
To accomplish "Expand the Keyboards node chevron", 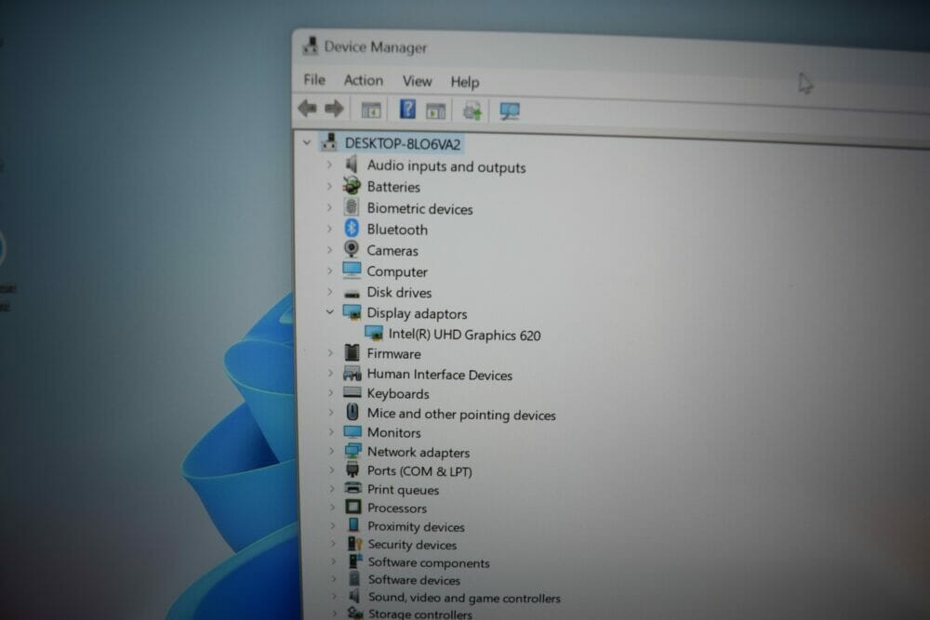I will (x=331, y=392).
